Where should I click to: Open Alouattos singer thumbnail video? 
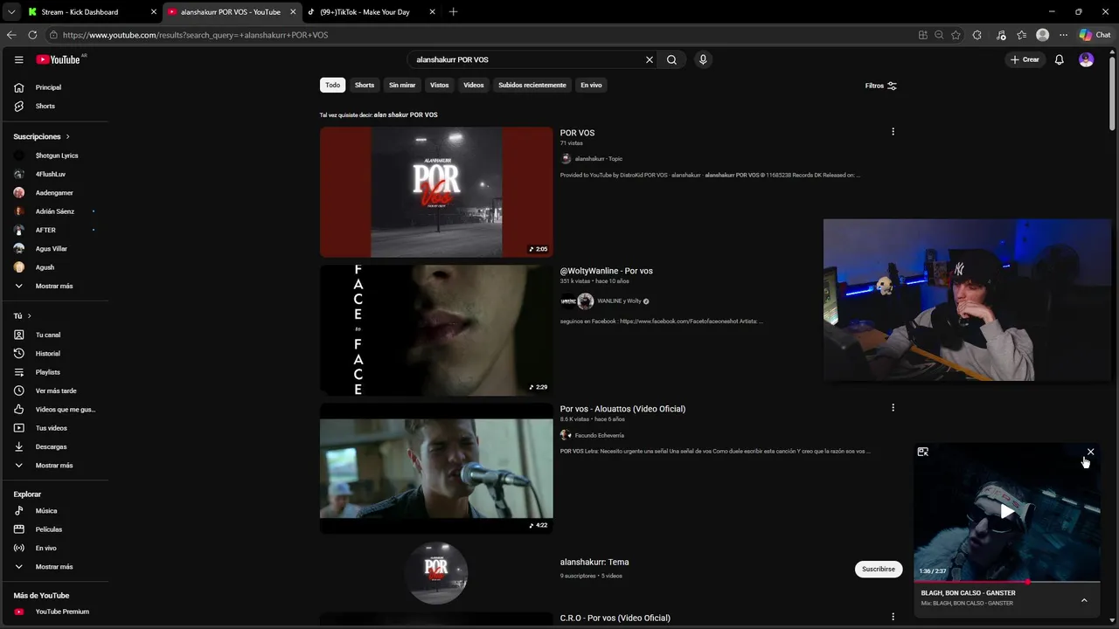click(x=436, y=468)
